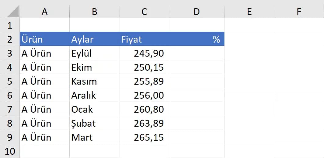This screenshot has height=158, width=324.
Task: Click column C header
Action: pos(144,12)
